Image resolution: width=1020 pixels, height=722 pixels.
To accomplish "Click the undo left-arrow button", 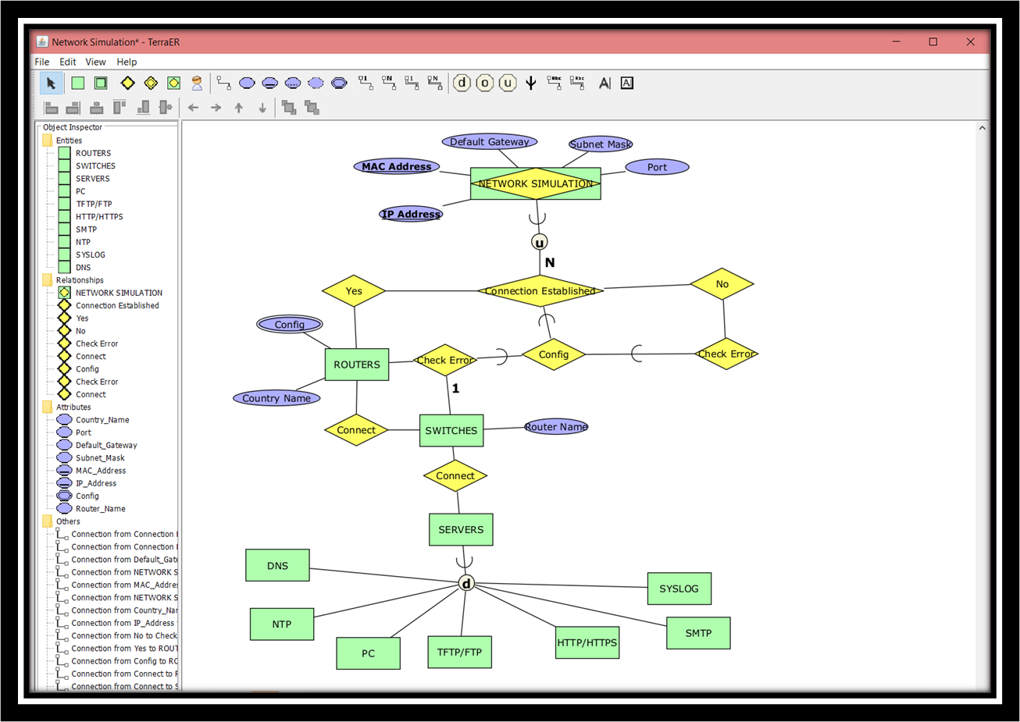I will [193, 108].
